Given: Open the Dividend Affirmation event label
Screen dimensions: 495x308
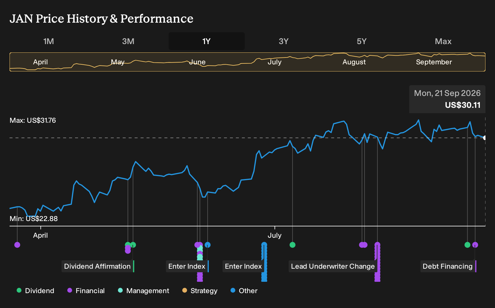Looking at the screenshot, I should [97, 266].
